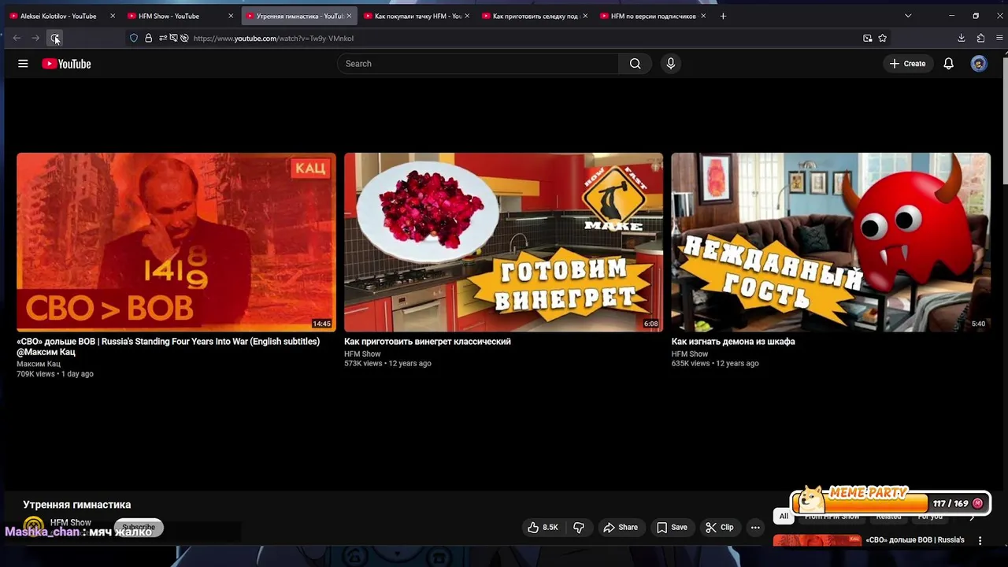This screenshot has width=1008, height=567.
Task: Open the browser downloads panel
Action: (962, 38)
